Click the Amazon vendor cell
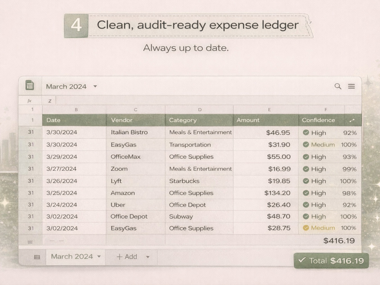 click(136, 193)
